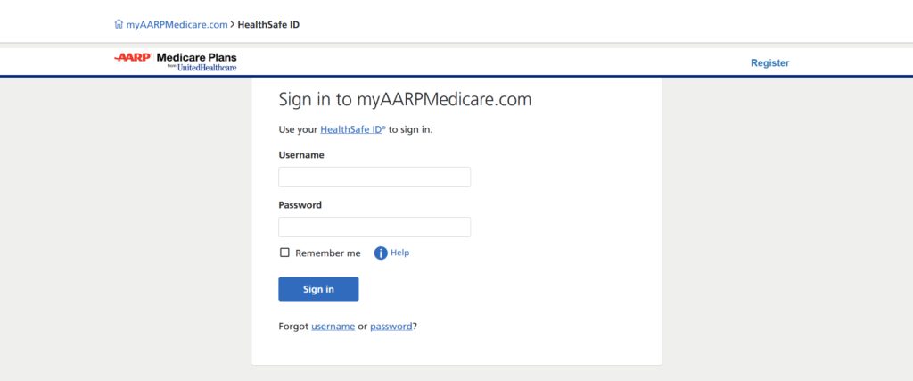Image resolution: width=913 pixels, height=381 pixels.
Task: Follow the HealthSafe ID link in instructions
Action: pos(353,129)
